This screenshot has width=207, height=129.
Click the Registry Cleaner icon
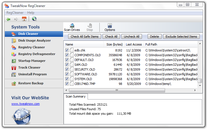click(x=14, y=47)
